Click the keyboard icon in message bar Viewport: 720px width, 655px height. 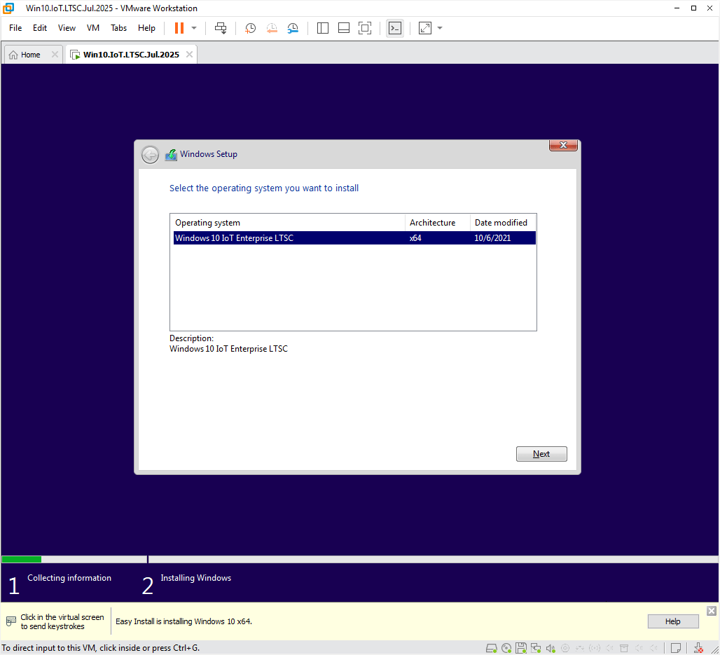11,621
